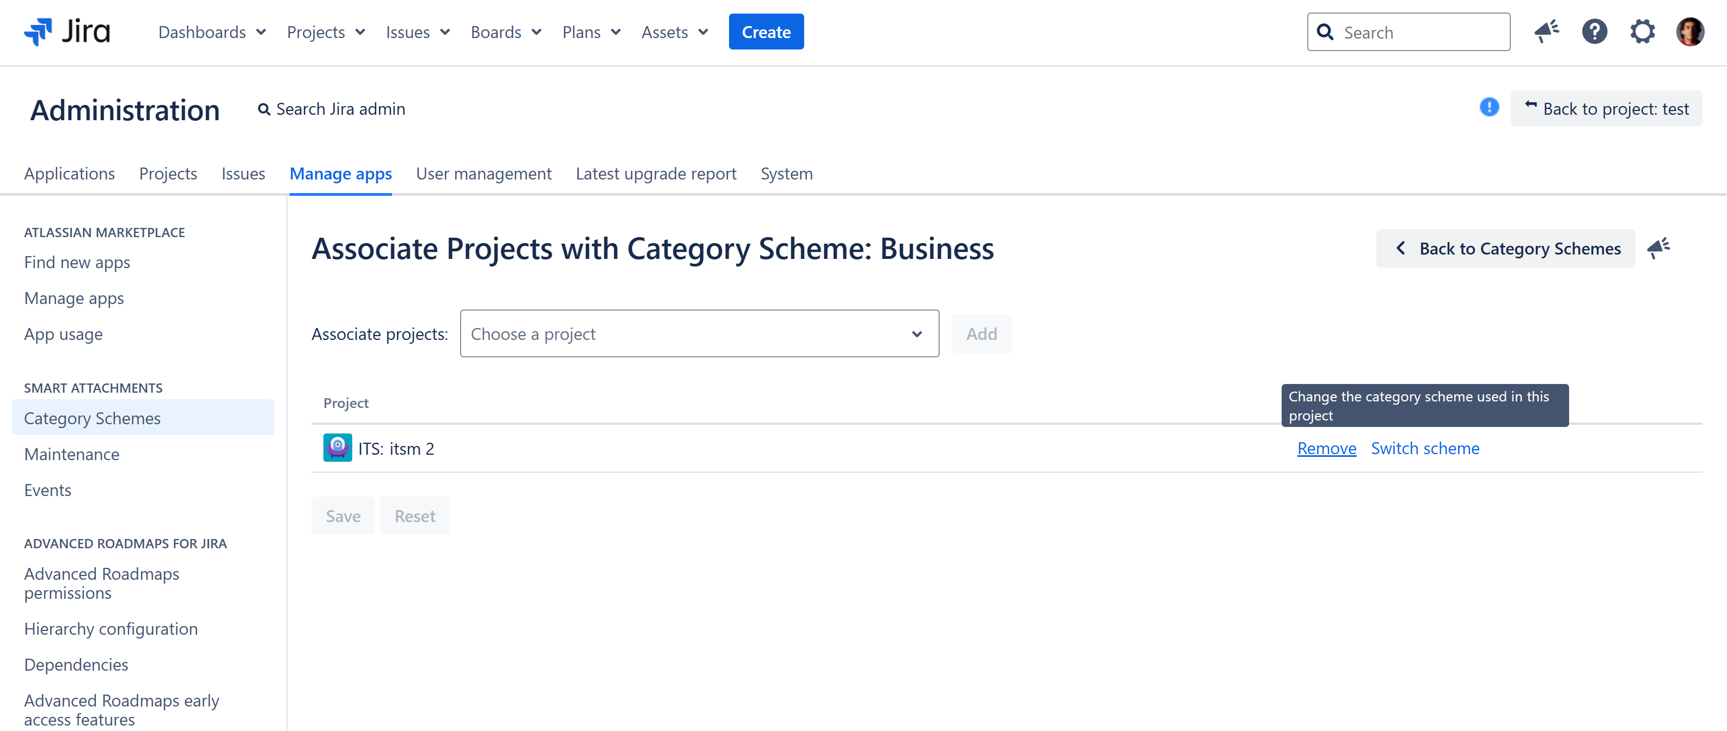
Task: Open the user profile avatar
Action: (x=1690, y=32)
